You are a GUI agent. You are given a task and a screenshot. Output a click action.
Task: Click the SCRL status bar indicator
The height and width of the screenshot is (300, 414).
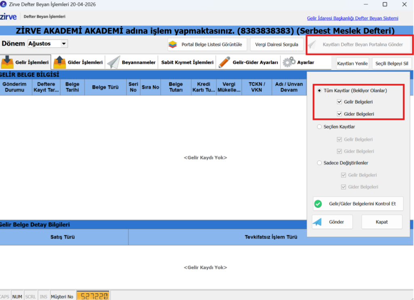coord(30,297)
